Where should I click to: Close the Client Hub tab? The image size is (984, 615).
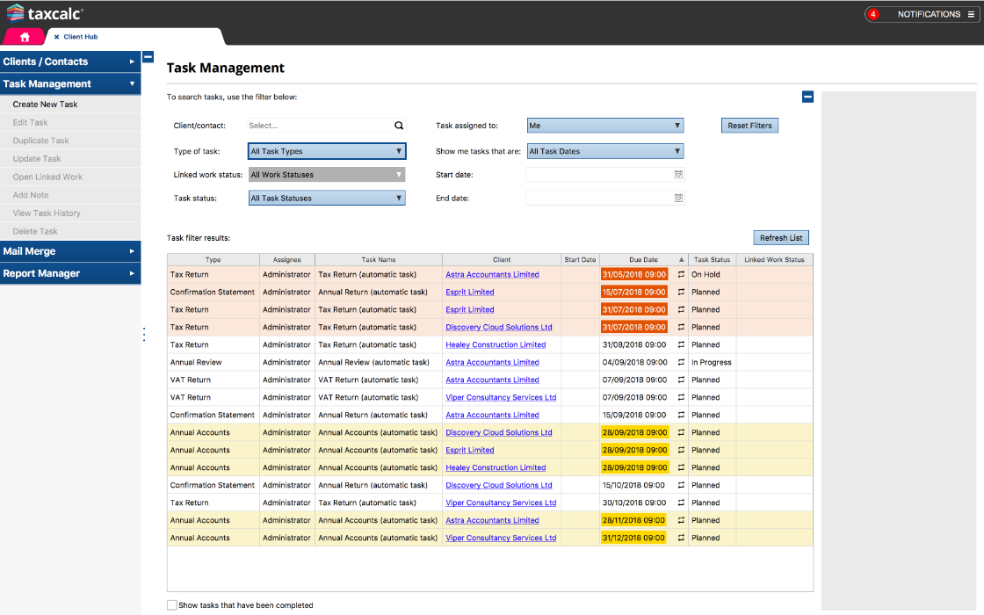click(x=56, y=37)
